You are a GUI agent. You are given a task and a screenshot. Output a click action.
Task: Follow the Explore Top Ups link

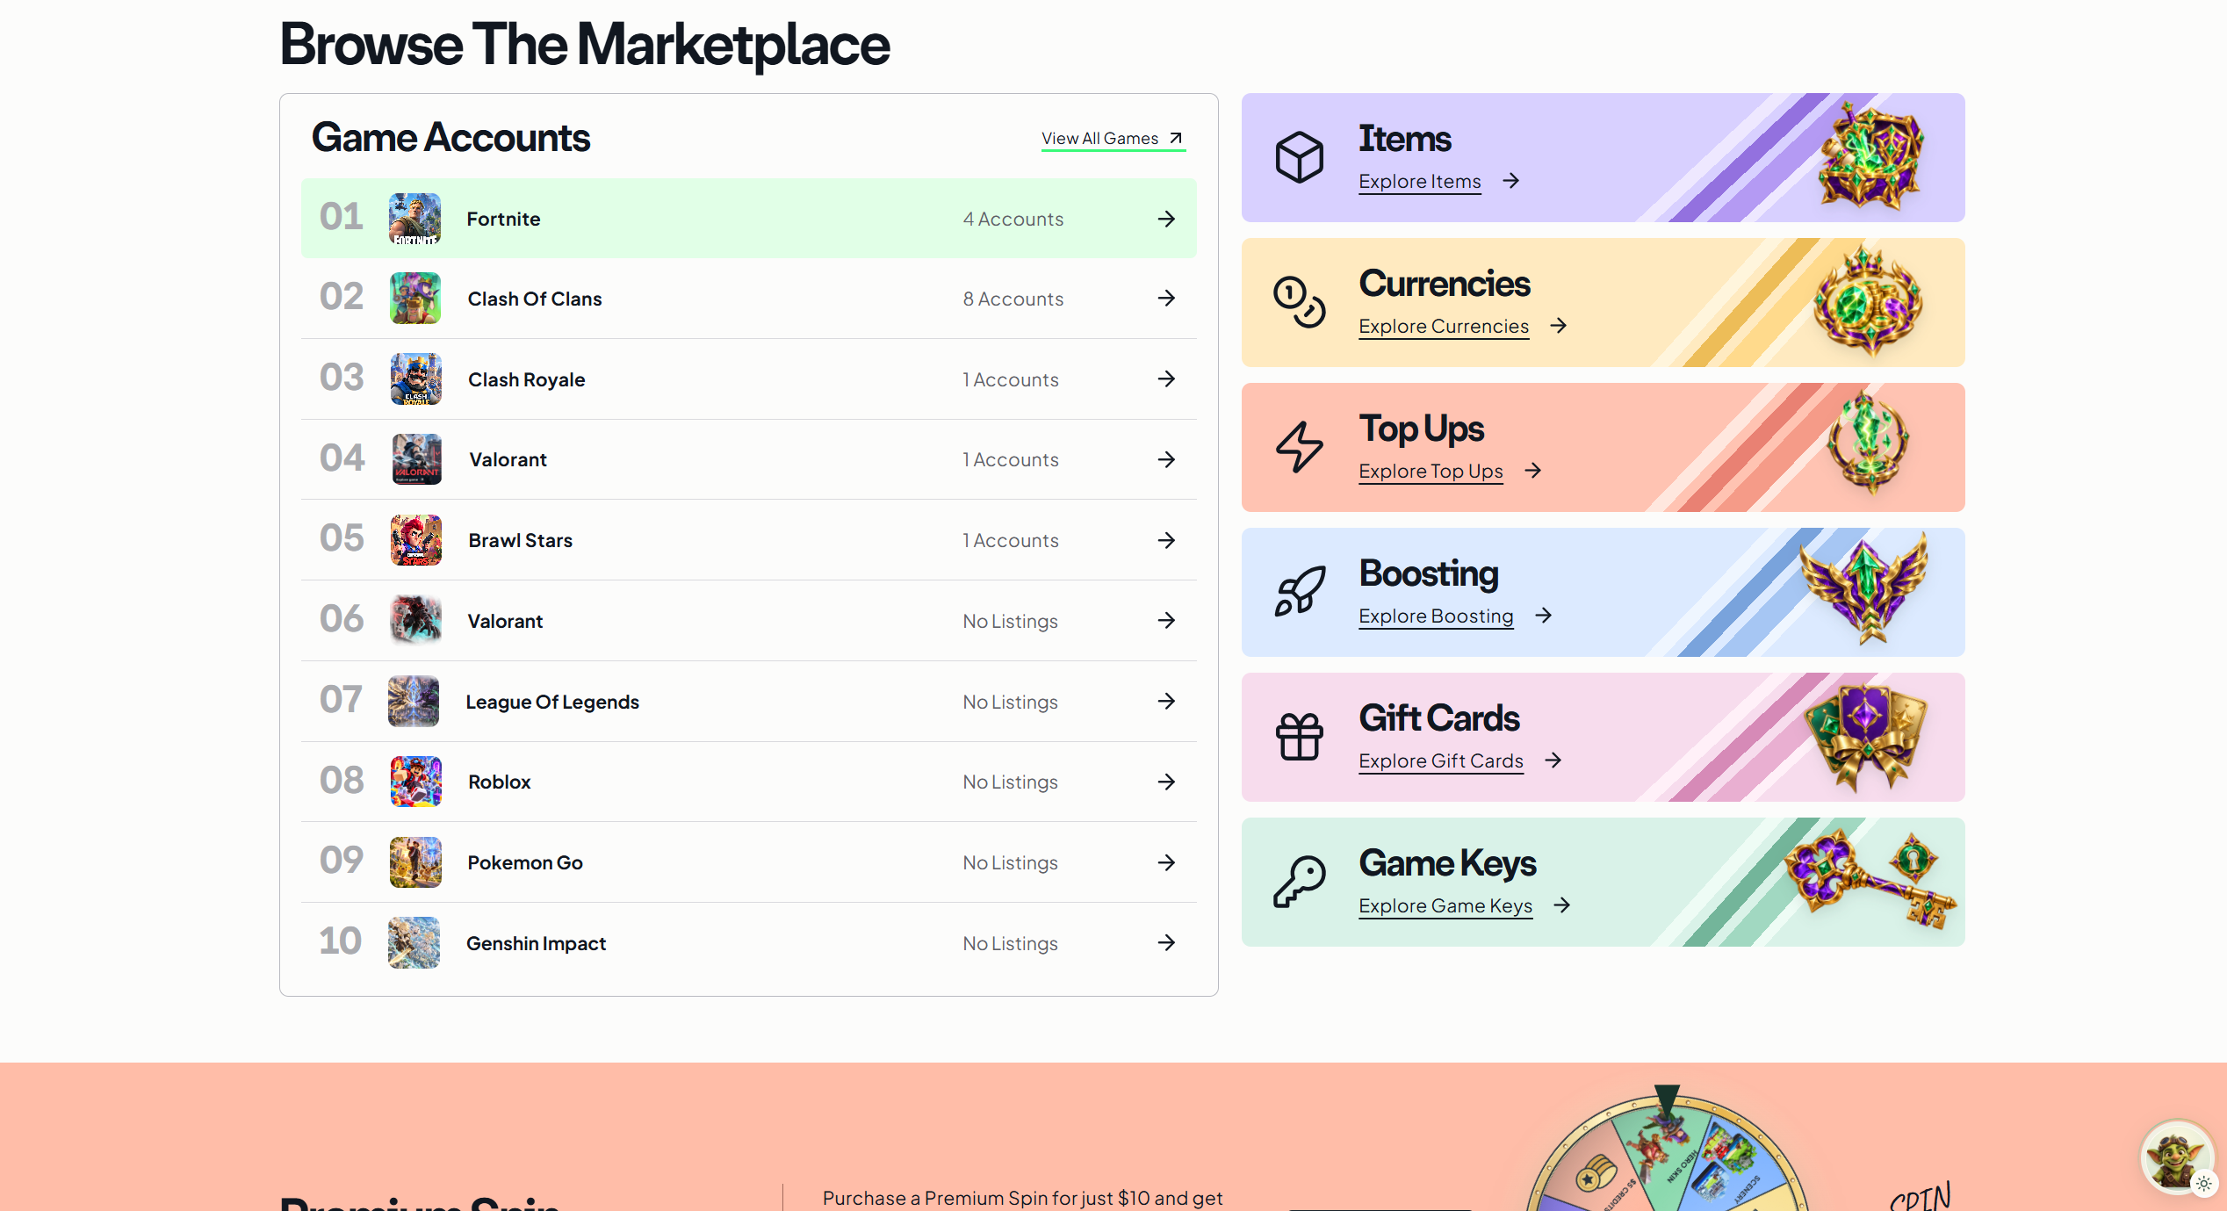point(1431,472)
